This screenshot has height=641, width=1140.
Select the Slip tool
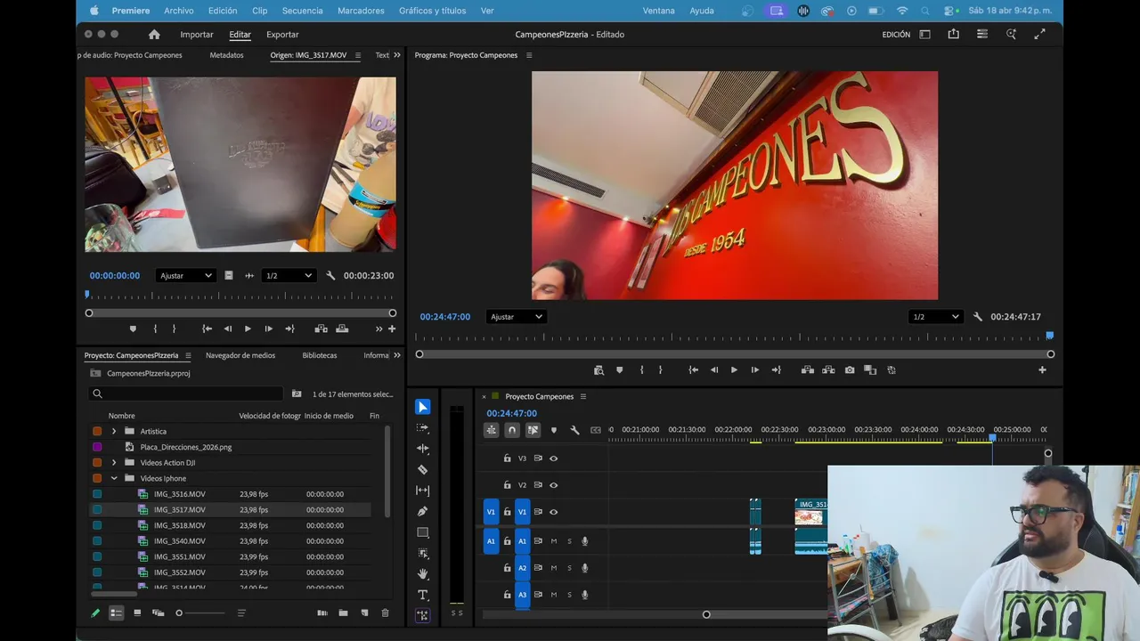coord(423,491)
